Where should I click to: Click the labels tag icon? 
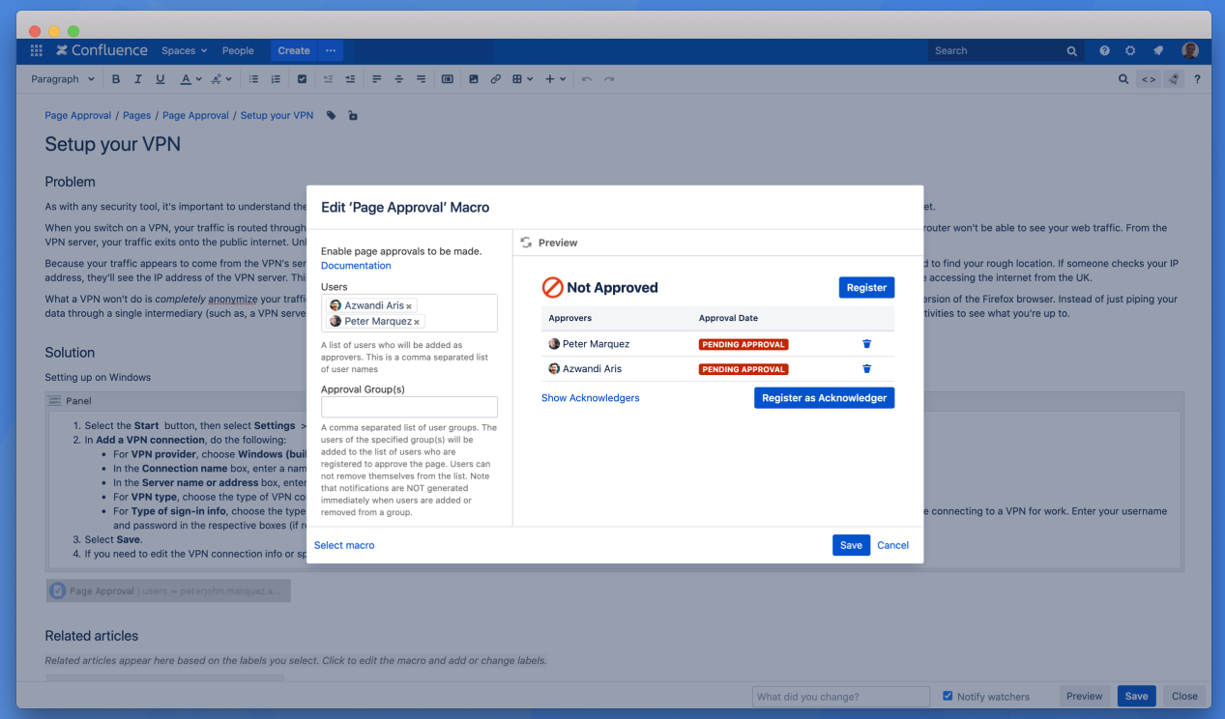point(332,115)
